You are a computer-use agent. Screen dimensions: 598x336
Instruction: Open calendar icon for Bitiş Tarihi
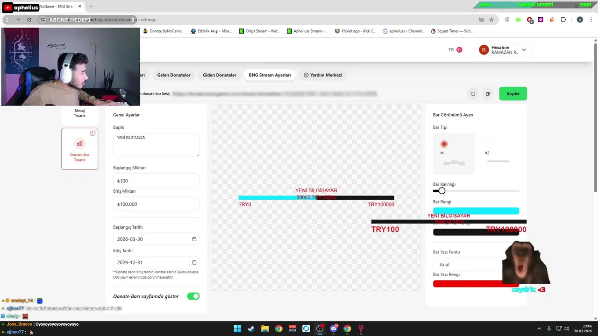pyautogui.click(x=194, y=262)
